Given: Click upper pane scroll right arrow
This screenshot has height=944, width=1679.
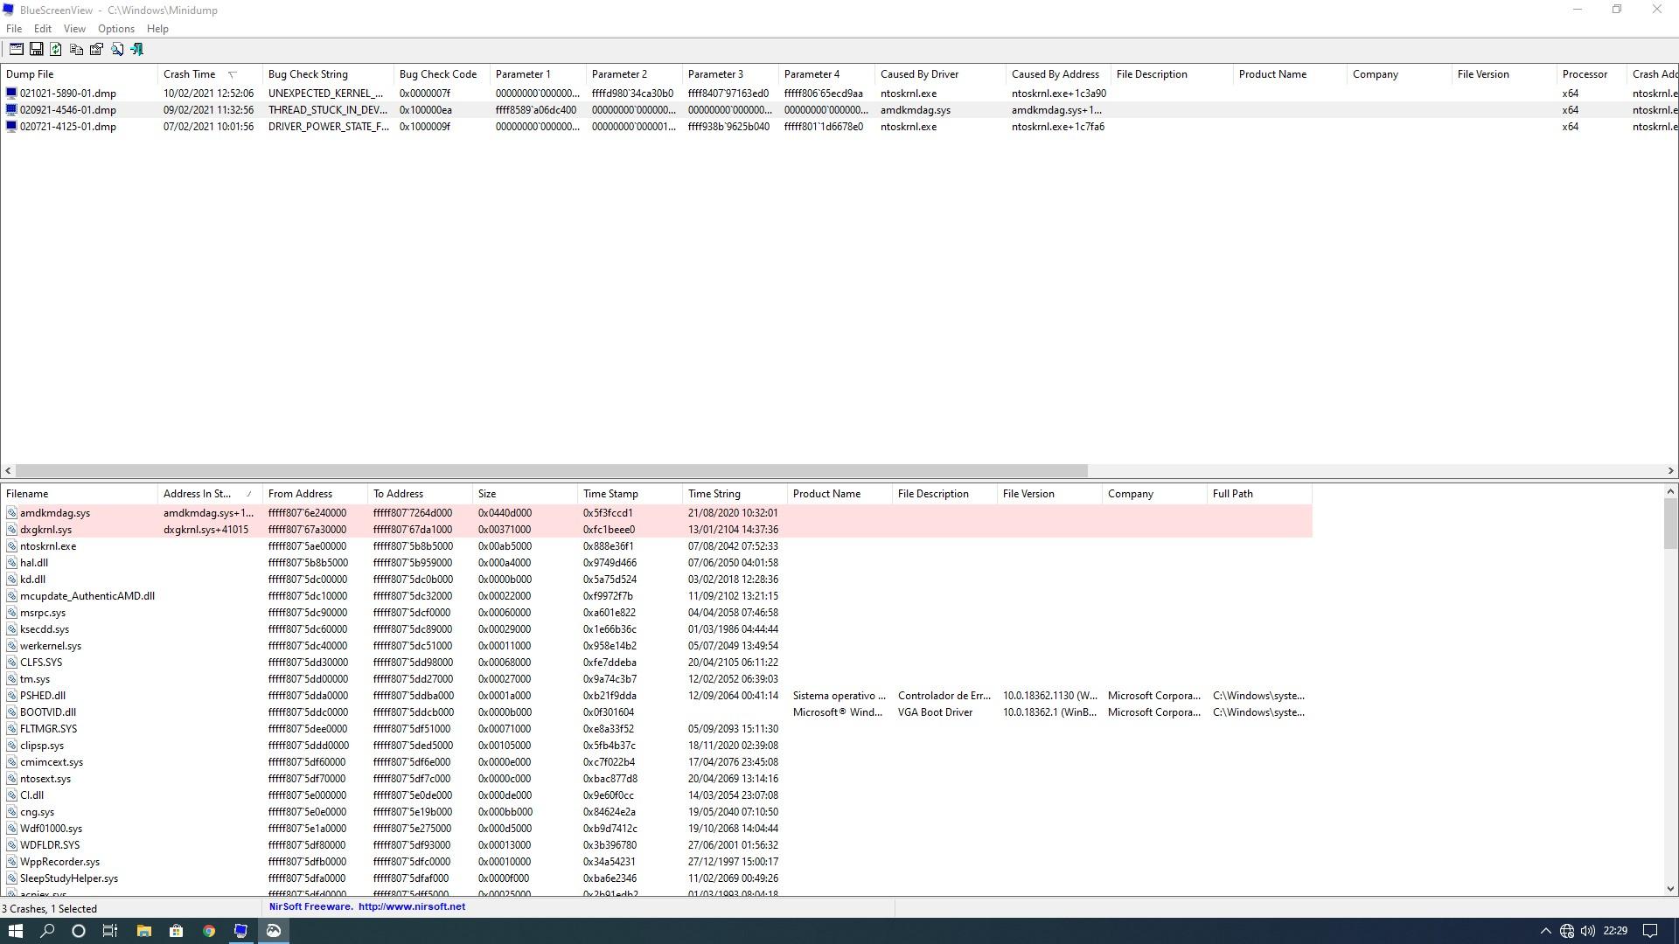Looking at the screenshot, I should click(1670, 471).
